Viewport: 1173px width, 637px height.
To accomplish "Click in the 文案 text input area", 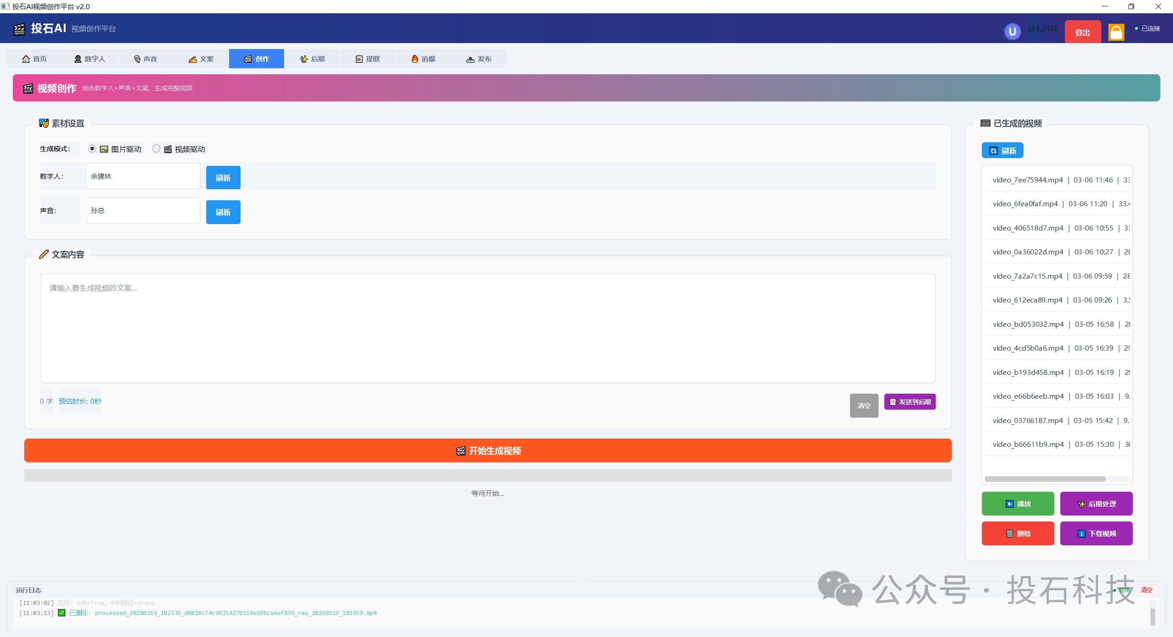I will tap(488, 328).
